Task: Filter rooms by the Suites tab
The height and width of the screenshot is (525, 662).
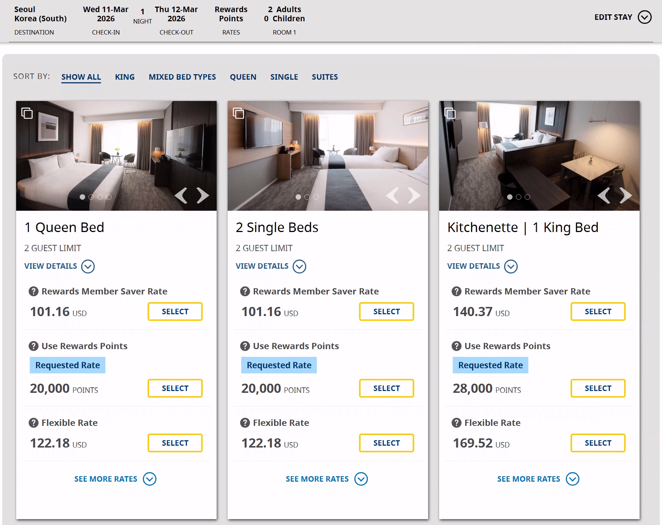Action: coord(325,77)
